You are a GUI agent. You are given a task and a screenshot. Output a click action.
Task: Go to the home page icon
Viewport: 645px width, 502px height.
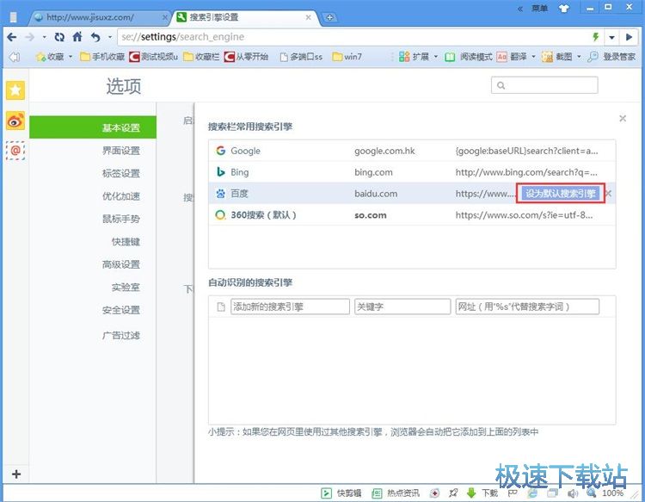click(x=77, y=37)
